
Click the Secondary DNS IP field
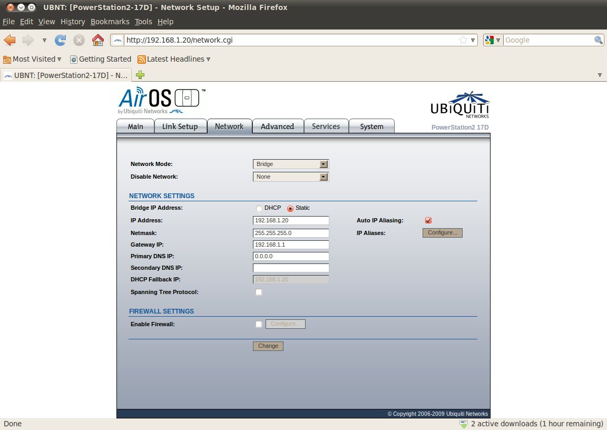point(291,268)
